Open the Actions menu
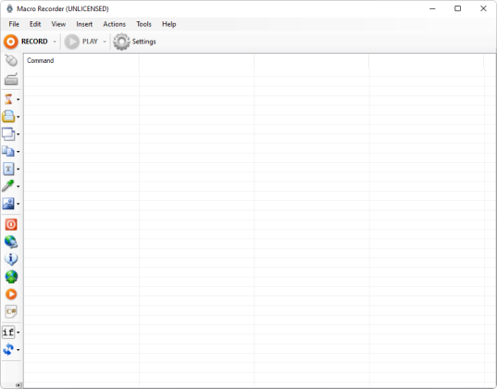Viewport: 497px width, 389px height. click(x=114, y=24)
